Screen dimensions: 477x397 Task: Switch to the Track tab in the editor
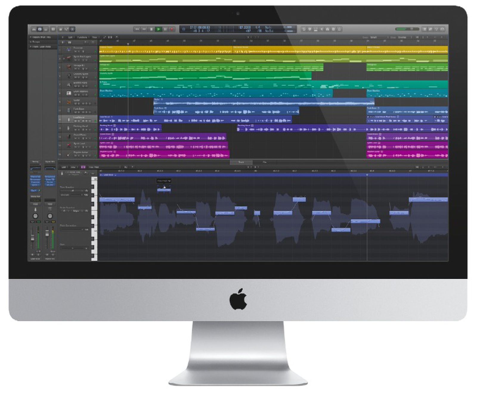click(x=241, y=162)
